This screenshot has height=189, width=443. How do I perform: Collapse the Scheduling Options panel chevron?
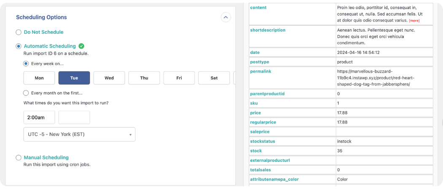[x=225, y=17]
